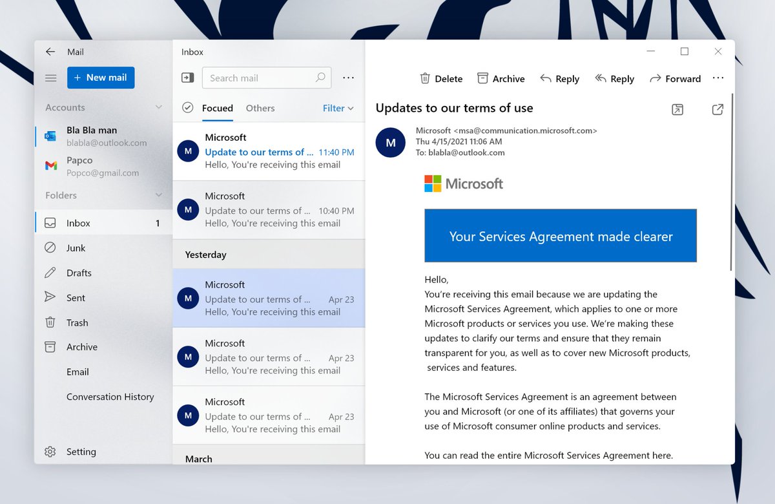This screenshot has width=775, height=504.
Task: Click the Forward button
Action: pyautogui.click(x=675, y=79)
